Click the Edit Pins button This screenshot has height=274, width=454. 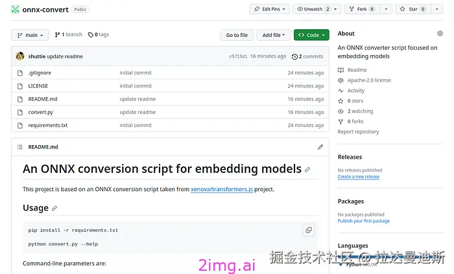coord(269,9)
